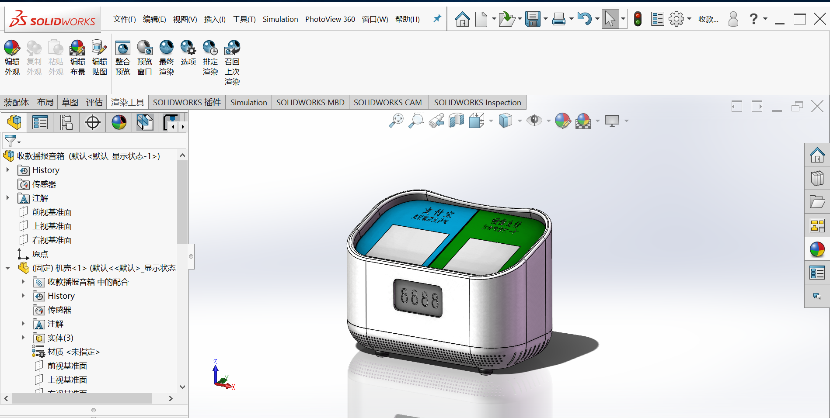The width and height of the screenshot is (830, 418).
Task: Launch Integrated Preview (整合预览)
Action: point(123,58)
